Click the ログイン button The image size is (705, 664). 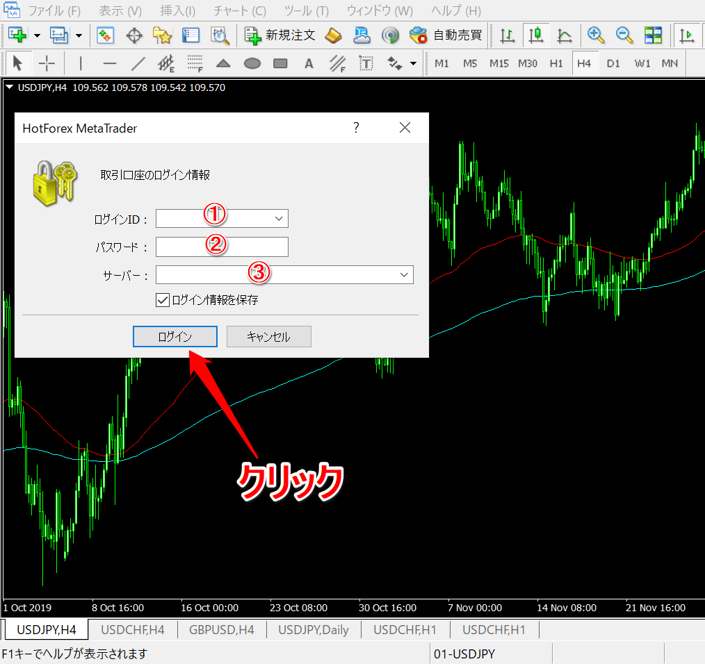[175, 336]
